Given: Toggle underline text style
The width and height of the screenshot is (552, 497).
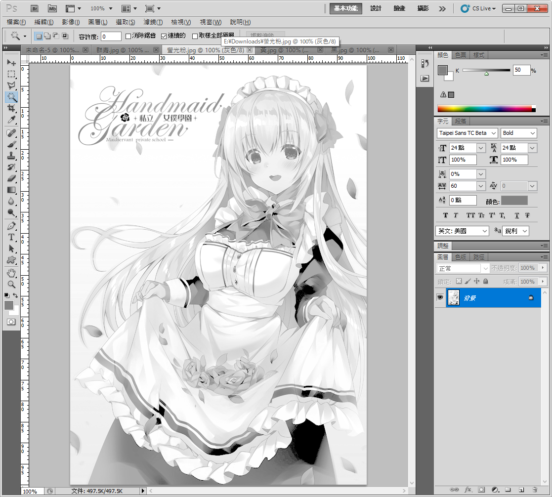Looking at the screenshot, I should click(x=517, y=215).
